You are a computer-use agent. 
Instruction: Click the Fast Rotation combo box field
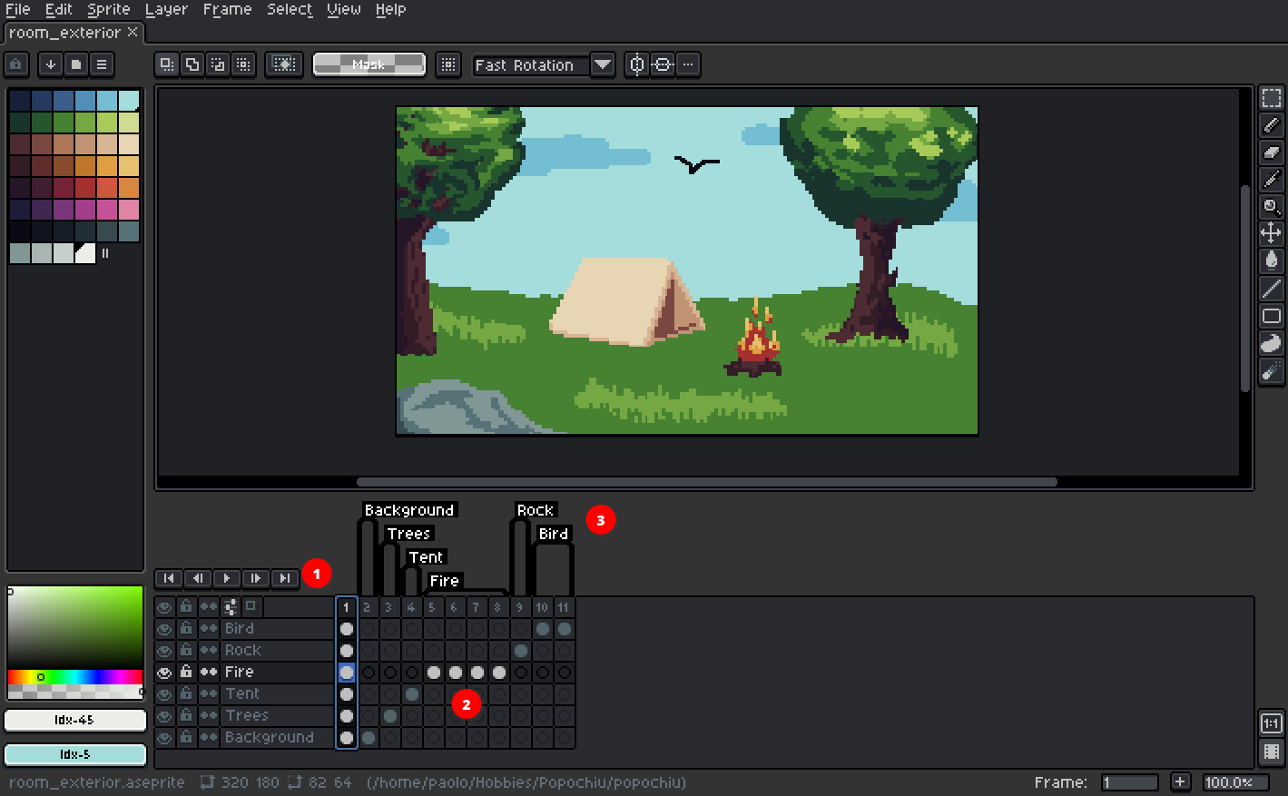pyautogui.click(x=531, y=64)
